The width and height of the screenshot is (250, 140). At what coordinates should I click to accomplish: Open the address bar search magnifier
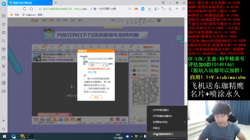130,9
